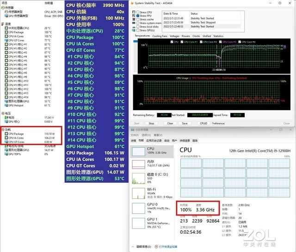Click the CPUID button

coord(203,123)
